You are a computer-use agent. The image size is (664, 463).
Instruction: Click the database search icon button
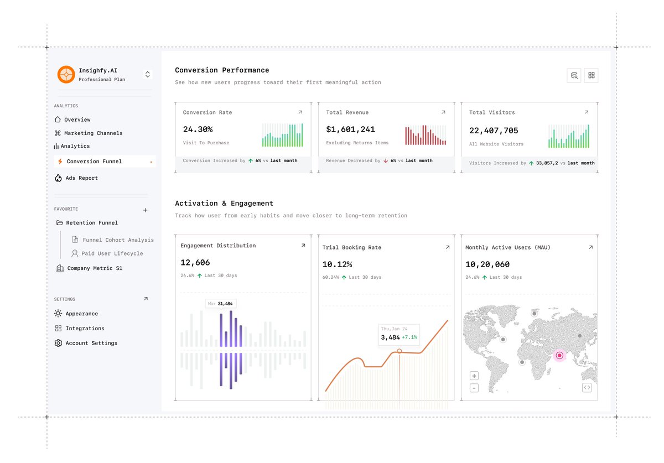[x=574, y=75]
